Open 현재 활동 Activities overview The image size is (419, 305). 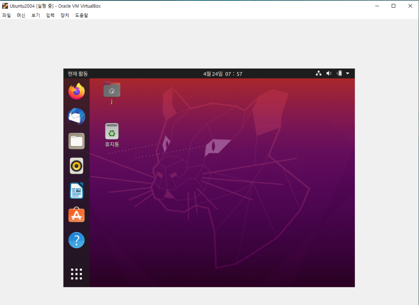point(78,73)
